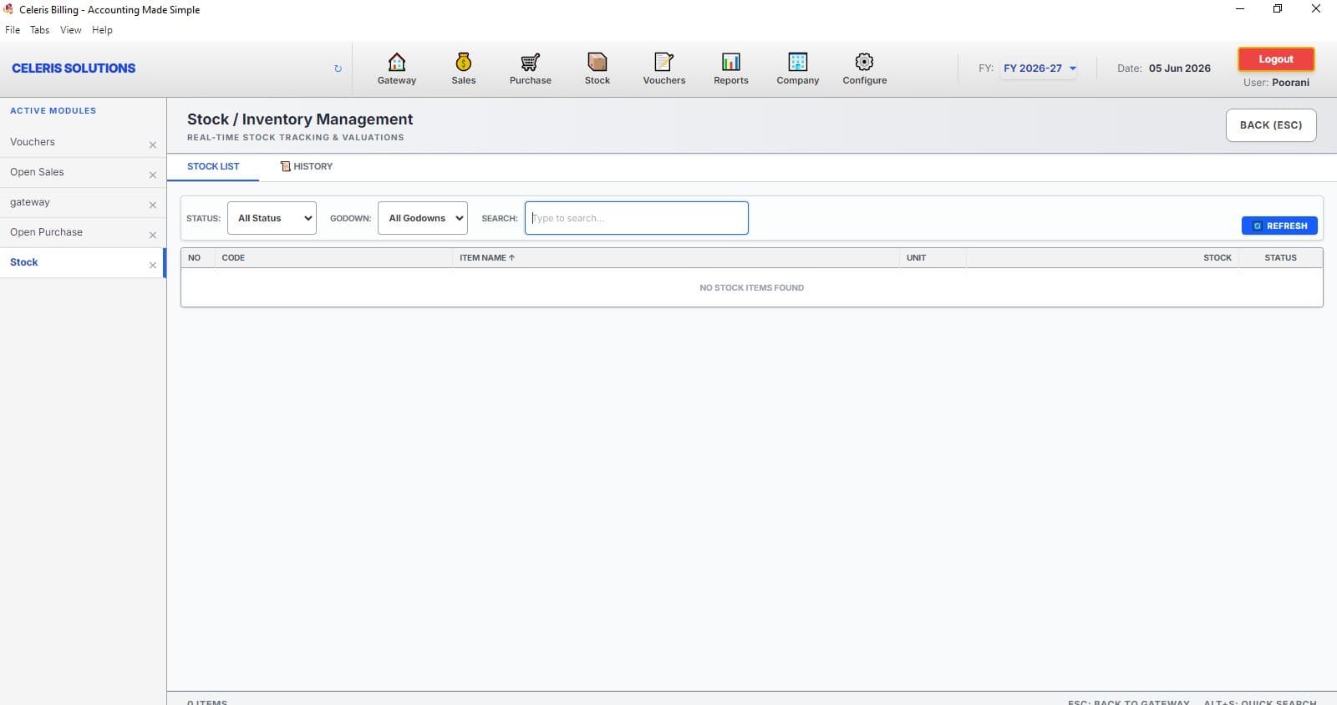Open the All Godowns dropdown

coord(423,218)
